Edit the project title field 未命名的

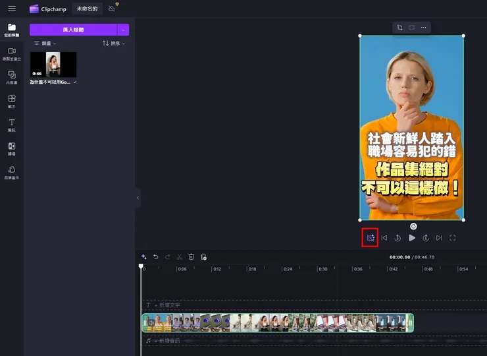coord(88,9)
